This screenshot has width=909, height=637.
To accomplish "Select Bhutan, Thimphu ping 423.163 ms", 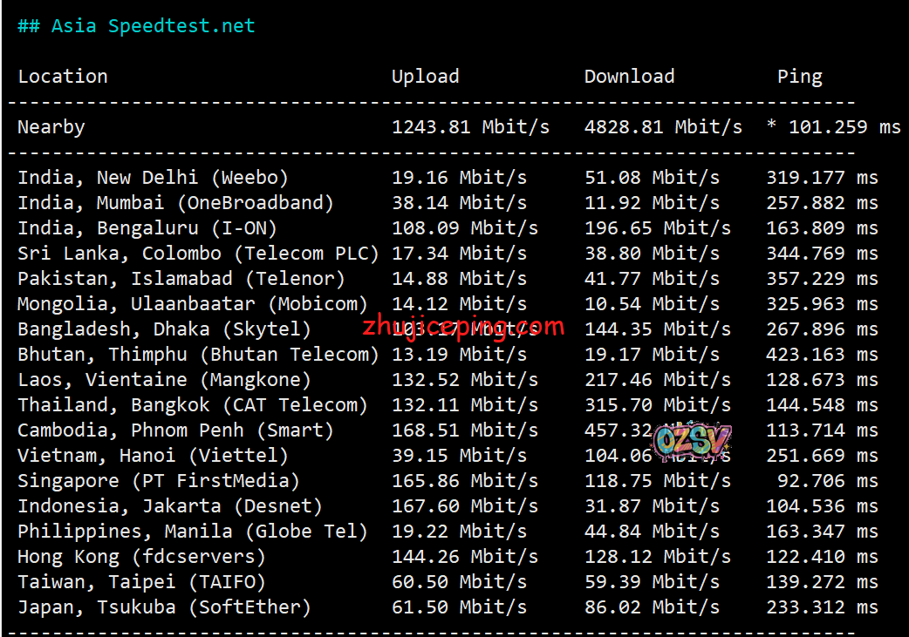I will pyautogui.click(x=822, y=355).
